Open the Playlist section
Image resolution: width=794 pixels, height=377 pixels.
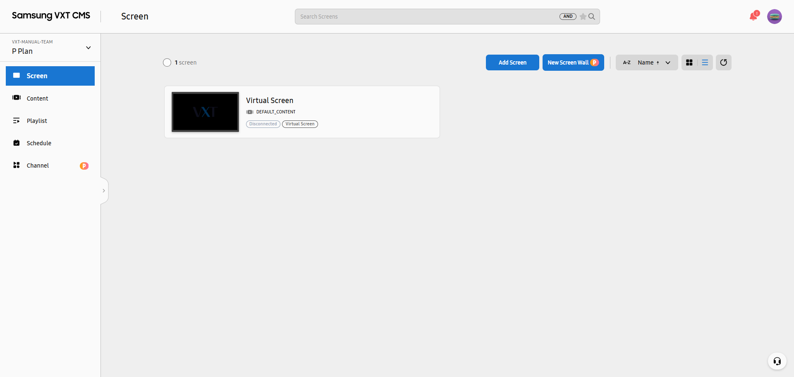50,120
